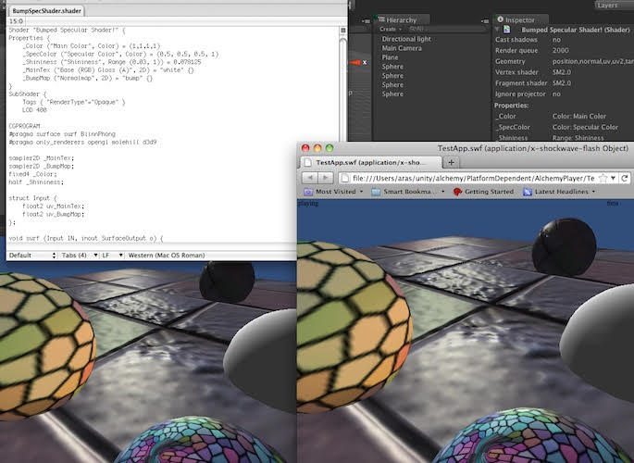This screenshot has height=463, width=634.
Task: Reload the page in the browser
Action: click(626, 177)
